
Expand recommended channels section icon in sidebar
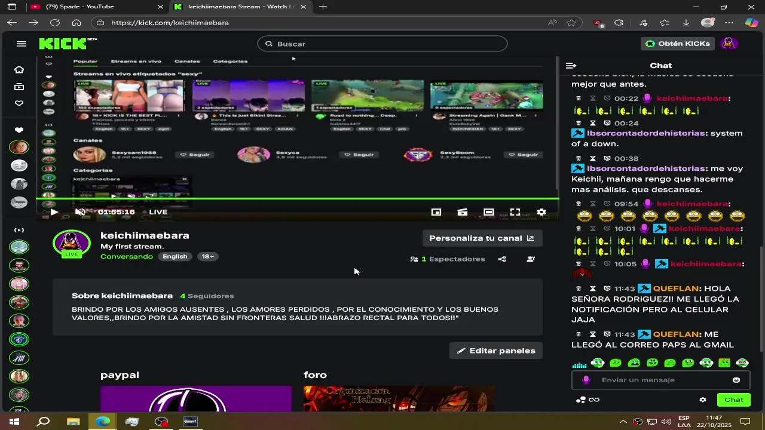(x=19, y=230)
